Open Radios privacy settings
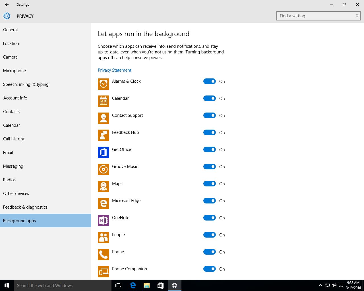Viewport: 364px width, 291px height. [x=45, y=180]
